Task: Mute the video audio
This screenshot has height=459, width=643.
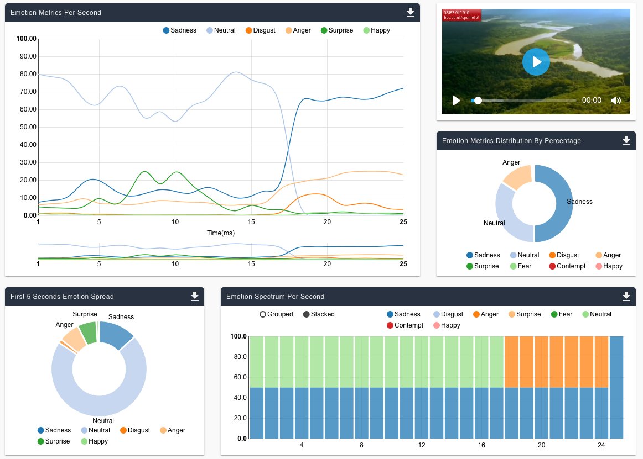Action: (616, 101)
